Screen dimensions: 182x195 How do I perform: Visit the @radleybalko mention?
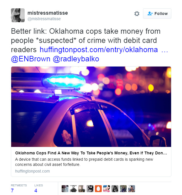tap(76, 59)
